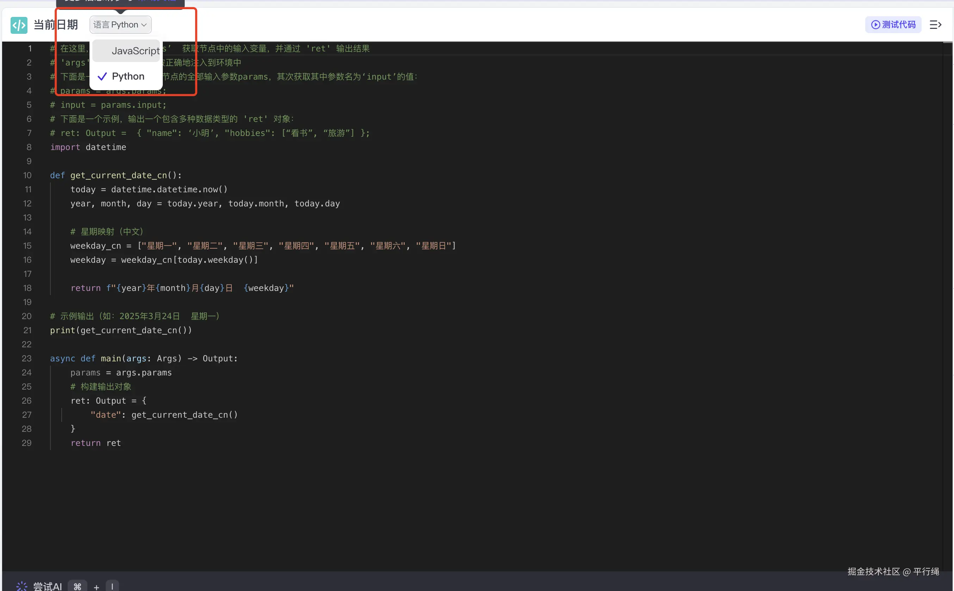Click the chevron arrow beside Python
This screenshot has height=591, width=954.
(x=144, y=25)
